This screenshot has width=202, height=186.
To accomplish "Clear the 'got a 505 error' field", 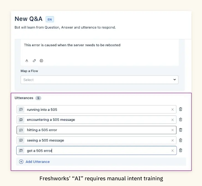I will [172, 151].
